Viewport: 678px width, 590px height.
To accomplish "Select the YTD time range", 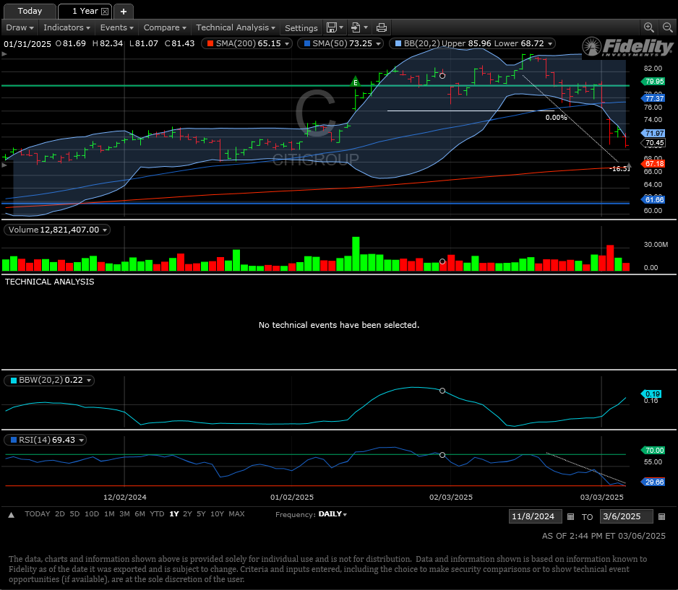I will pos(157,514).
